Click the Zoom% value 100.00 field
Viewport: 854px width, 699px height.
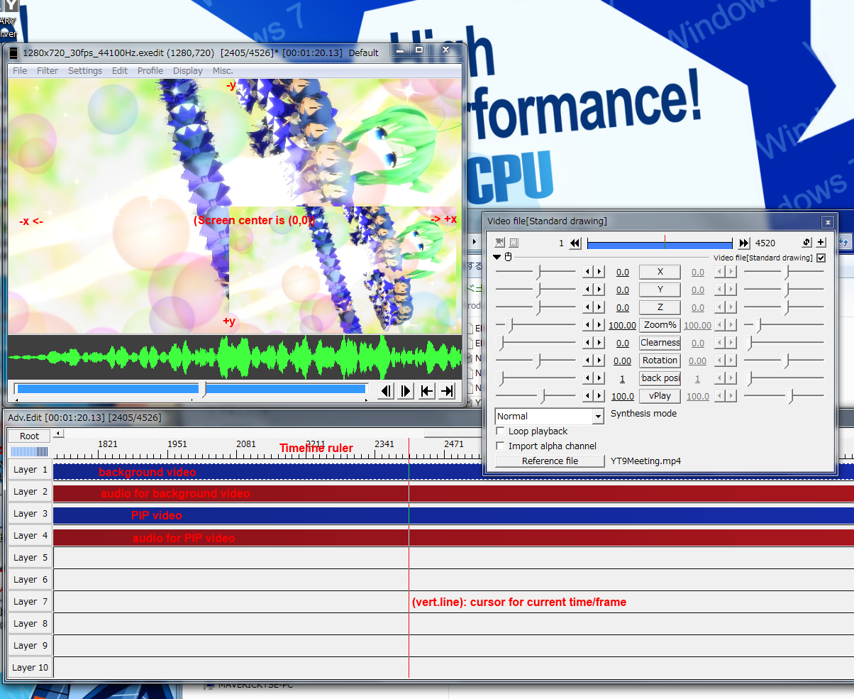(x=622, y=326)
